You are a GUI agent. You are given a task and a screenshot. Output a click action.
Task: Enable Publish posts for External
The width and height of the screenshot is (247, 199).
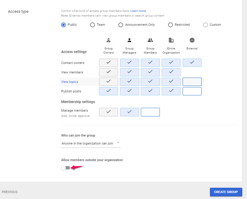pyautogui.click(x=192, y=91)
